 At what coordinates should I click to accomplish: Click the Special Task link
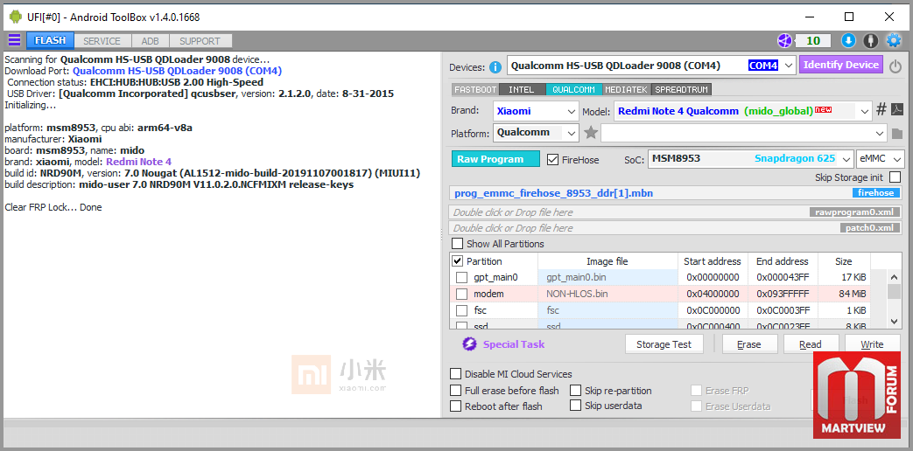514,344
